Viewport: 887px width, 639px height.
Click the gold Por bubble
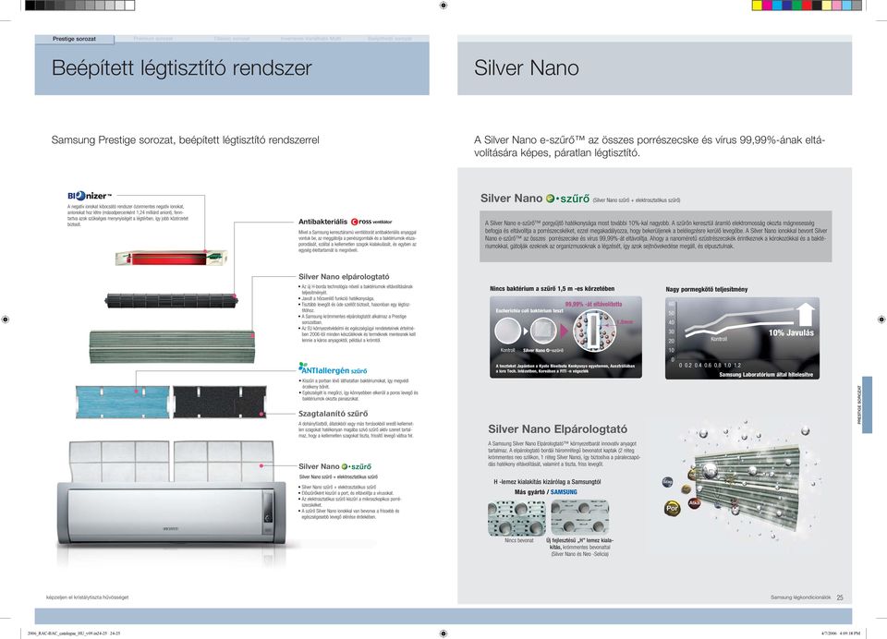[x=672, y=509]
